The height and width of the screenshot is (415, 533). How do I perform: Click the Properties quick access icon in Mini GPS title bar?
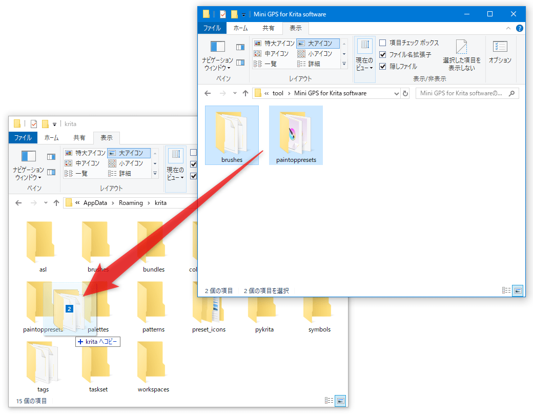coord(222,14)
